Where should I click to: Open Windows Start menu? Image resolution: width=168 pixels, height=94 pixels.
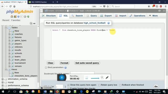[3, 92]
